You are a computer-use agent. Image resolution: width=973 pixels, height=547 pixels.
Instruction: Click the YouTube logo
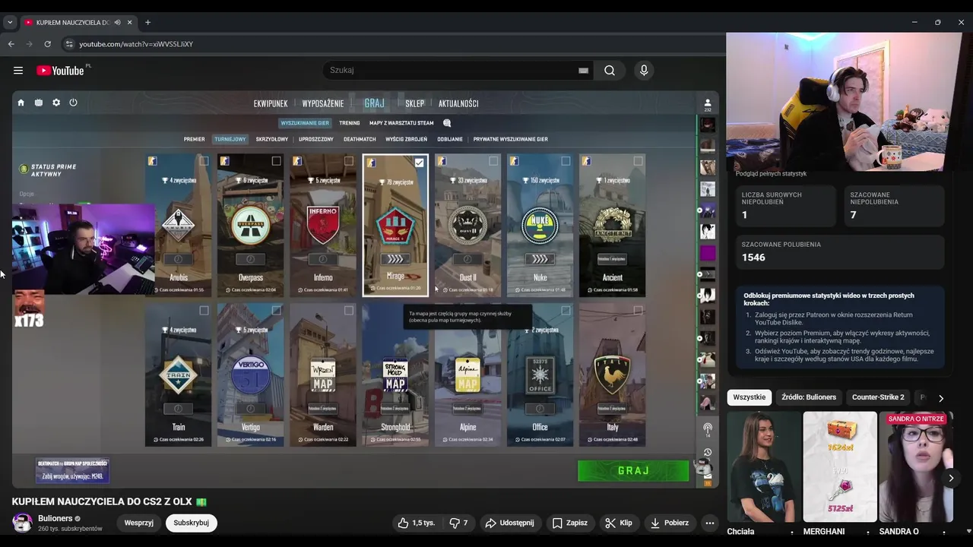pos(61,71)
